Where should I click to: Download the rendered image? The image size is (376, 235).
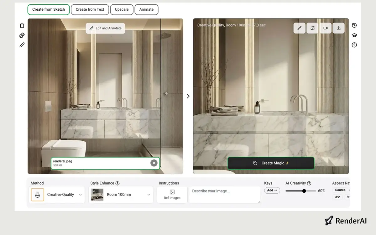click(338, 28)
